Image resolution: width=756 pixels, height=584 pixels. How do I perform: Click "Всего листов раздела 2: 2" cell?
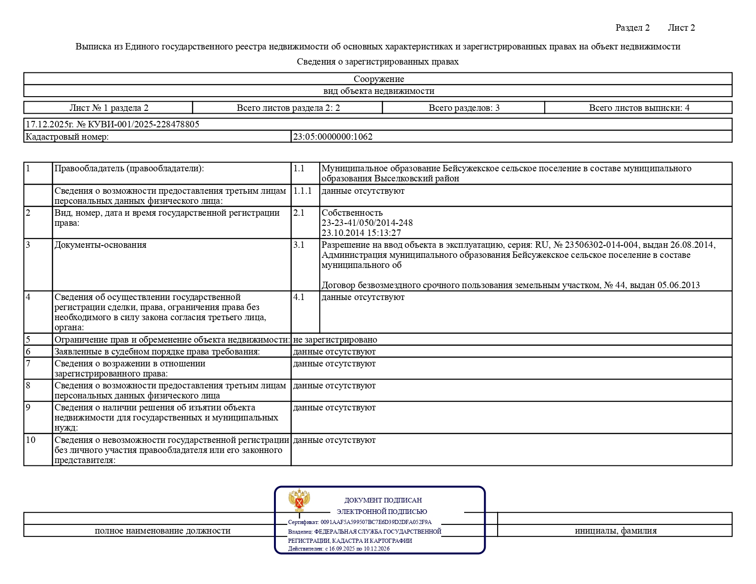pyautogui.click(x=288, y=108)
